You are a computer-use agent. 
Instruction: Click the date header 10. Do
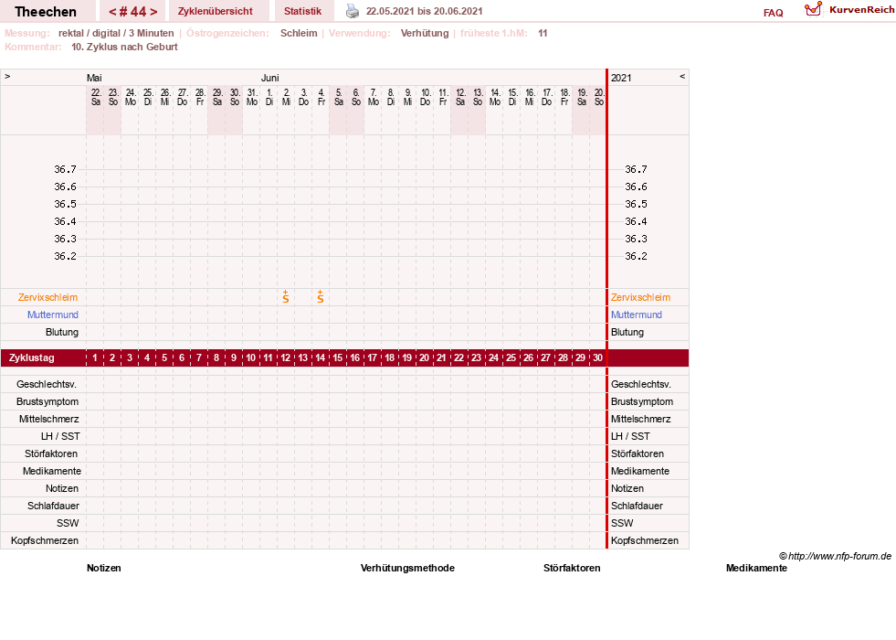click(x=425, y=97)
